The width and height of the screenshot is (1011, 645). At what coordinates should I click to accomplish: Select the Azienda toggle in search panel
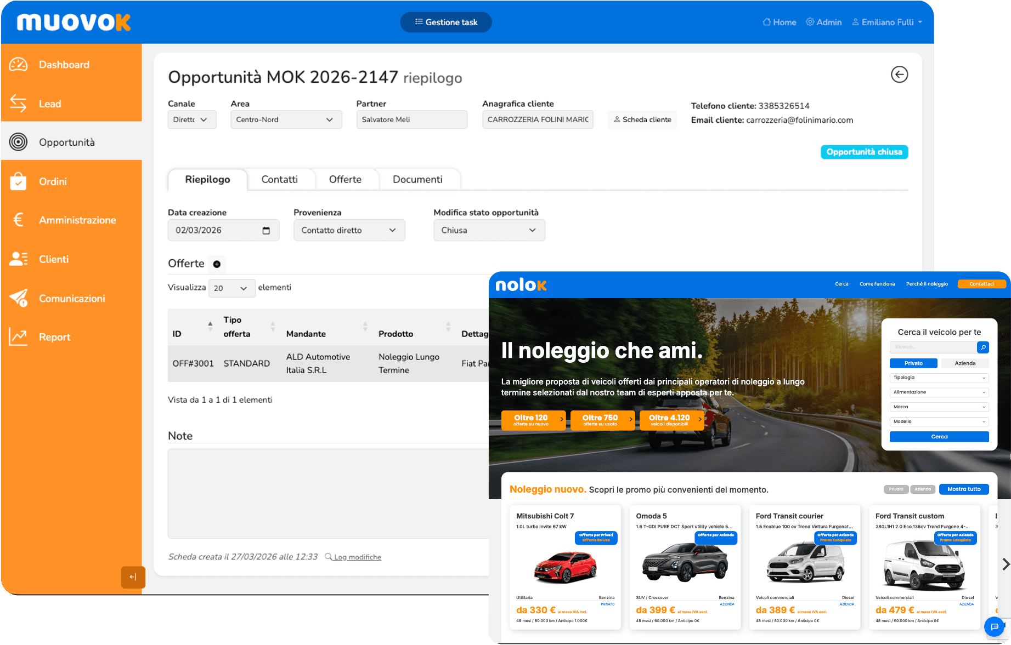pyautogui.click(x=965, y=363)
